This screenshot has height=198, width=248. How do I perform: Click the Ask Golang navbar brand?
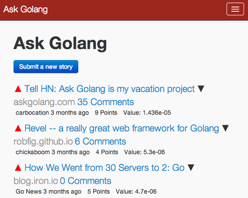pyautogui.click(x=26, y=9)
